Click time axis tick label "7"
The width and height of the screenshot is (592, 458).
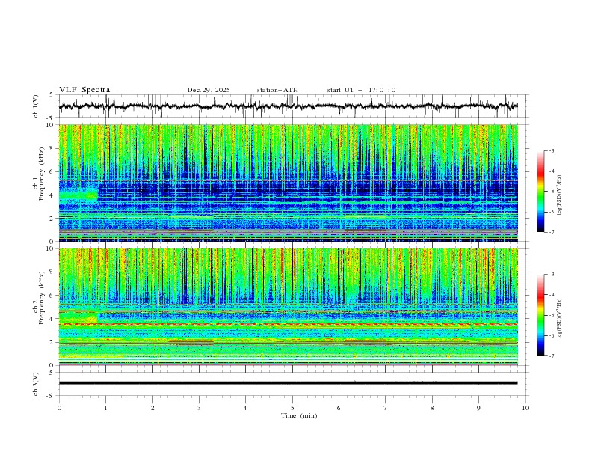coord(386,408)
